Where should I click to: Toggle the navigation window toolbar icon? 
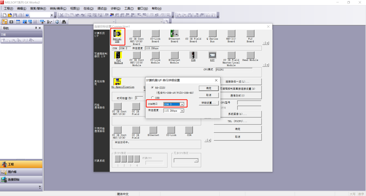(5, 22)
